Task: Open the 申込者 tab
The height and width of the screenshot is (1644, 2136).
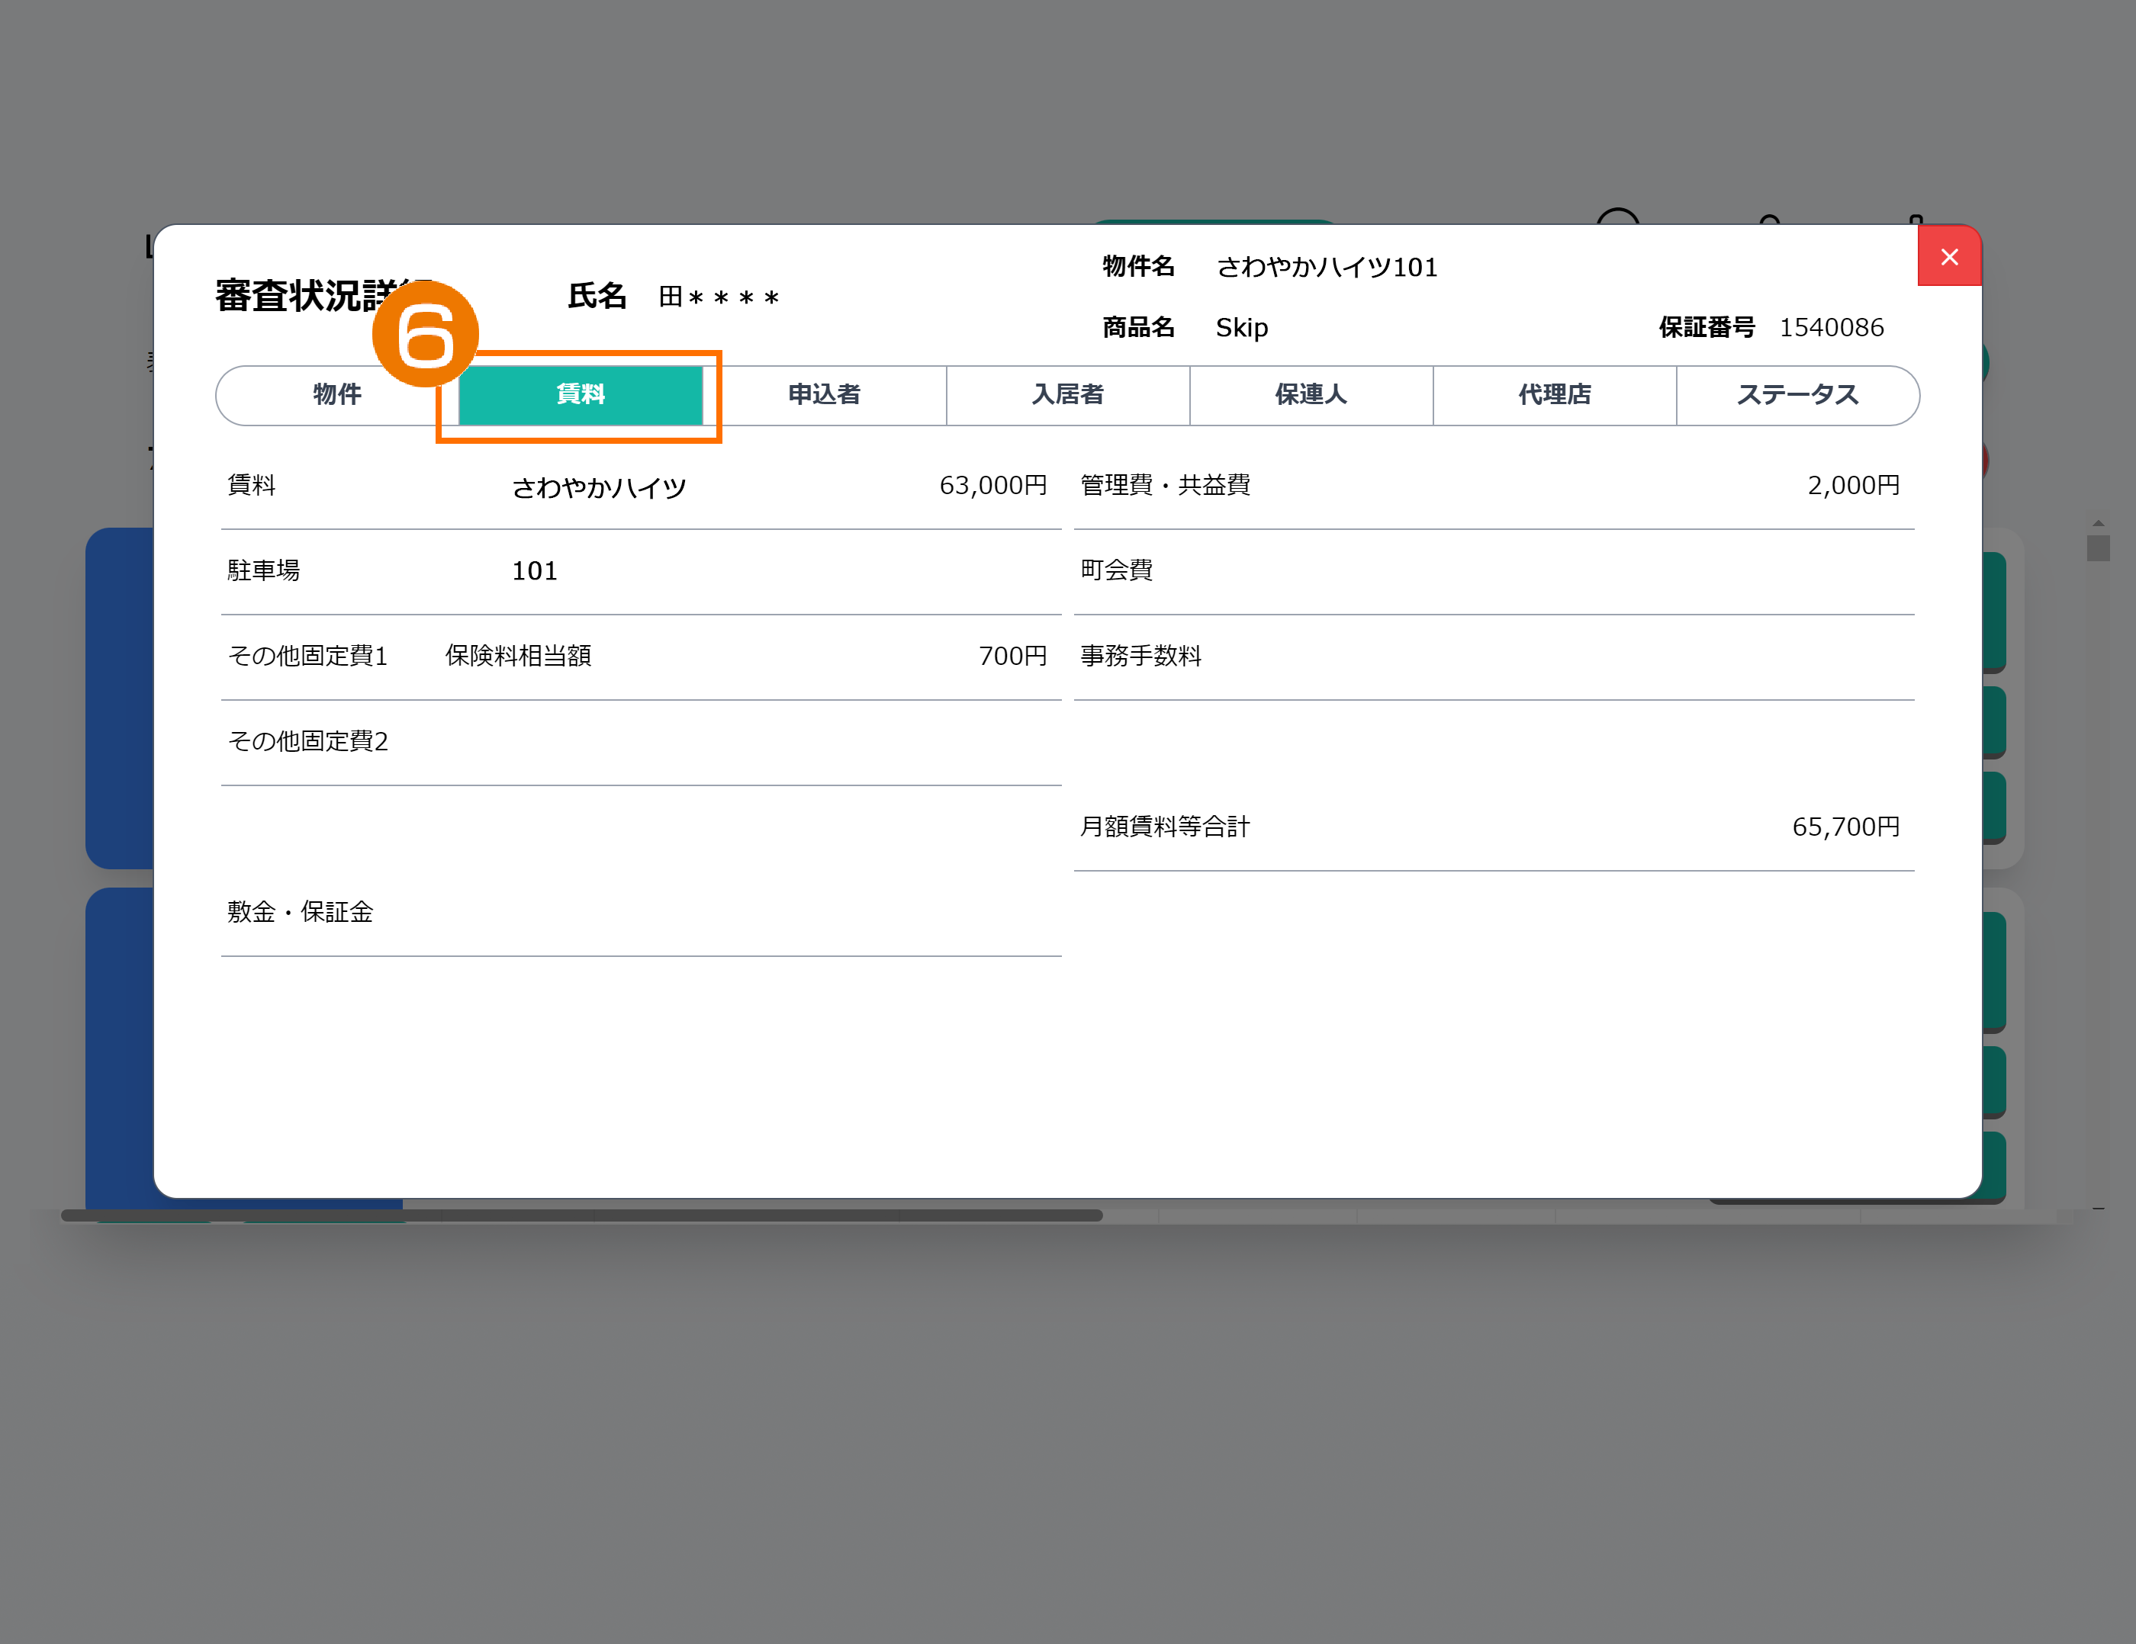Action: (x=823, y=395)
